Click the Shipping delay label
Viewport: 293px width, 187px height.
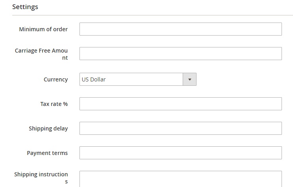point(48,128)
